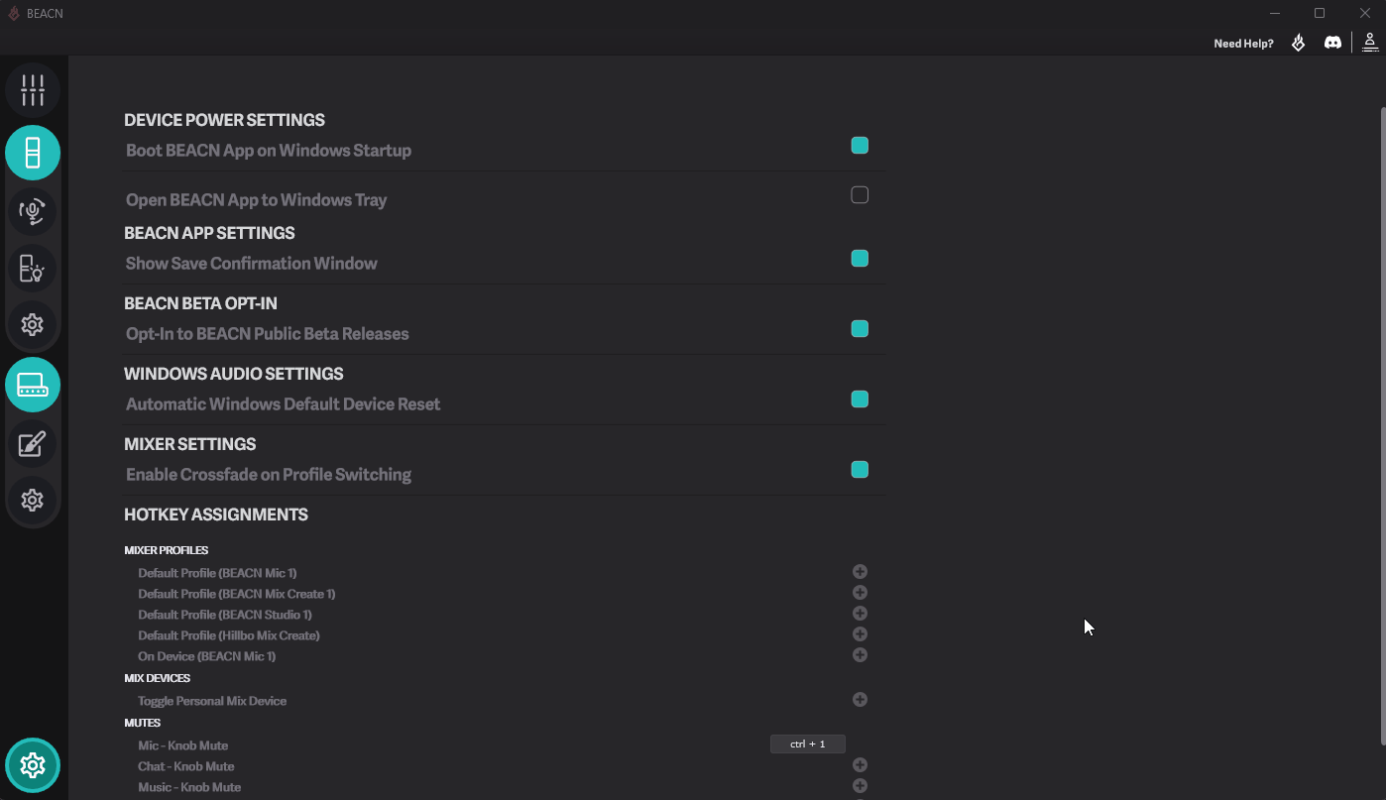
Task: Click the BEACN APP SETTINGS heading
Action: [x=209, y=233]
